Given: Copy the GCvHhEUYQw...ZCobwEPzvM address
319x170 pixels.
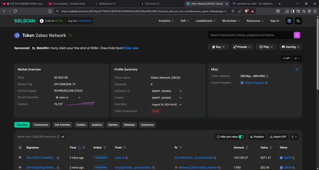Looking at the screenshot, I should pyautogui.click(x=215, y=158).
